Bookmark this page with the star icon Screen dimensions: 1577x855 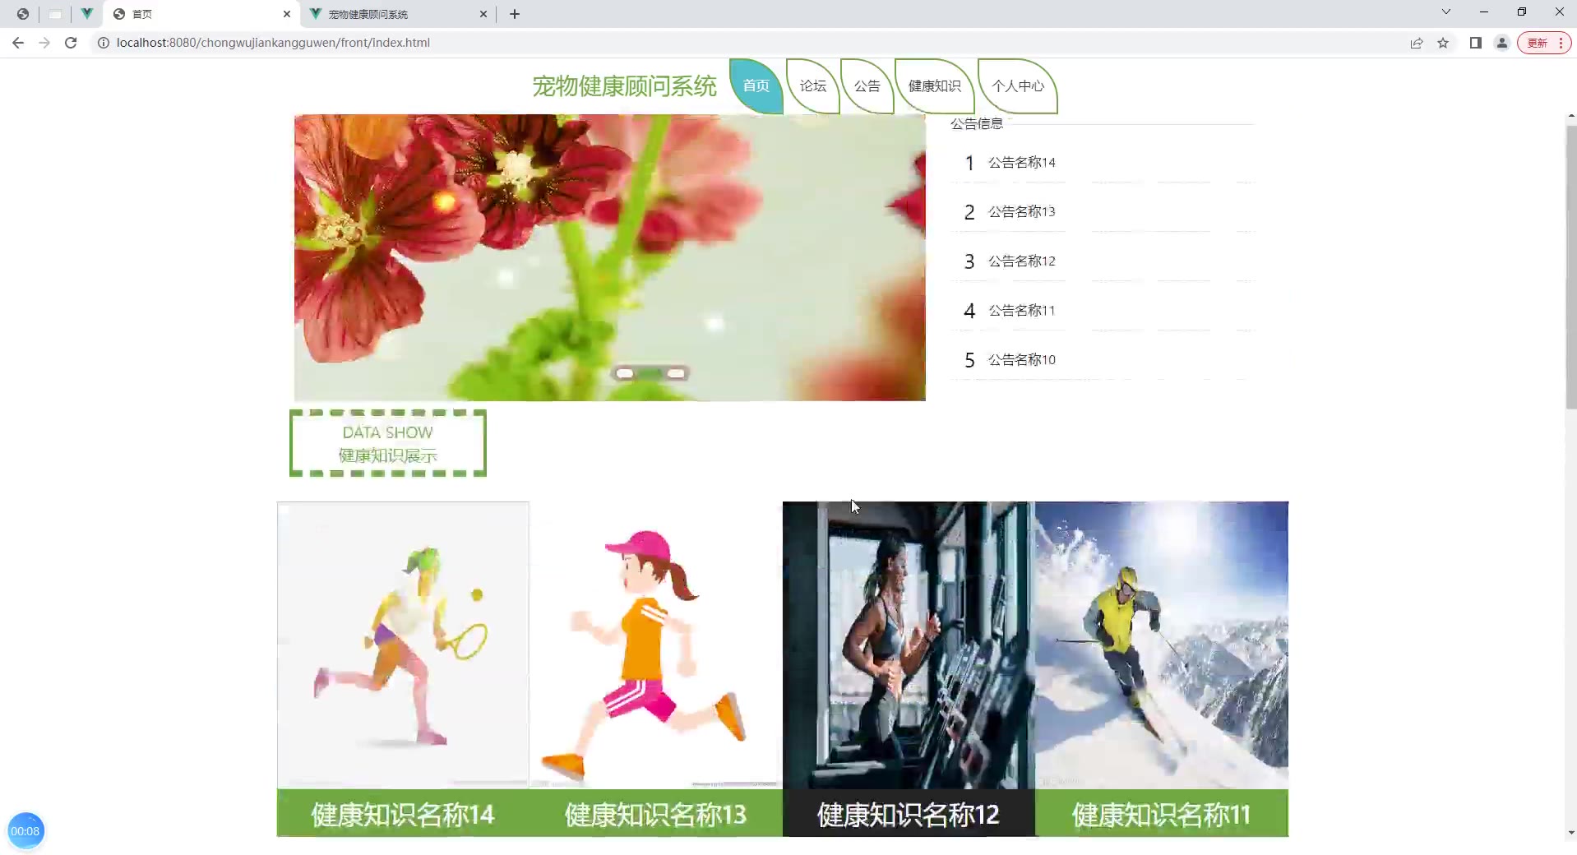[1443, 43]
